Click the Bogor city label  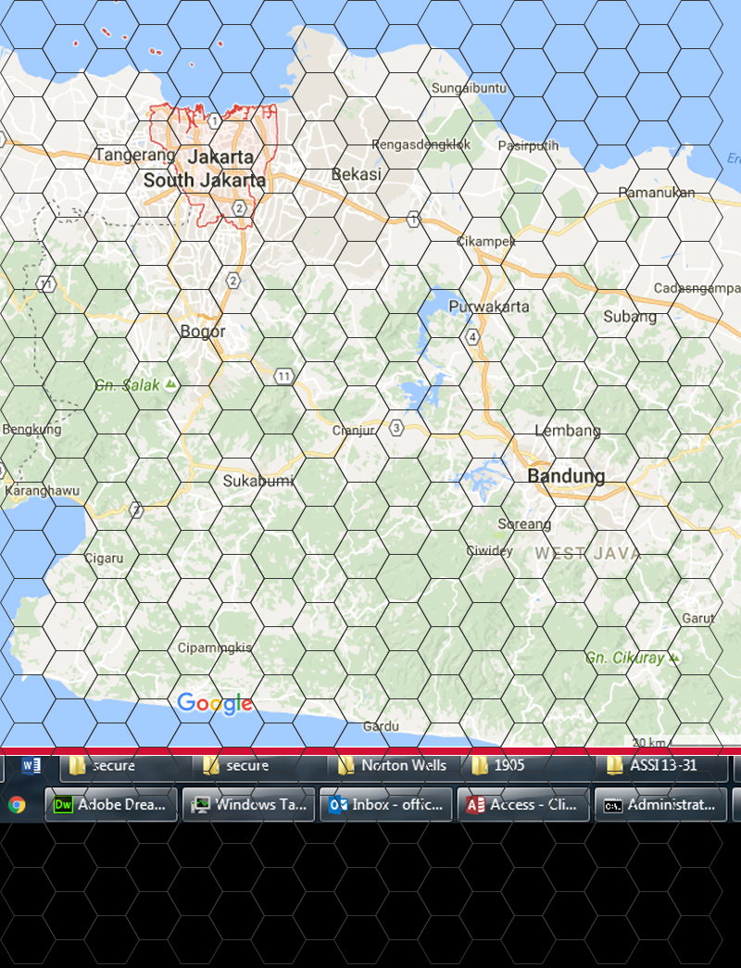coord(203,332)
